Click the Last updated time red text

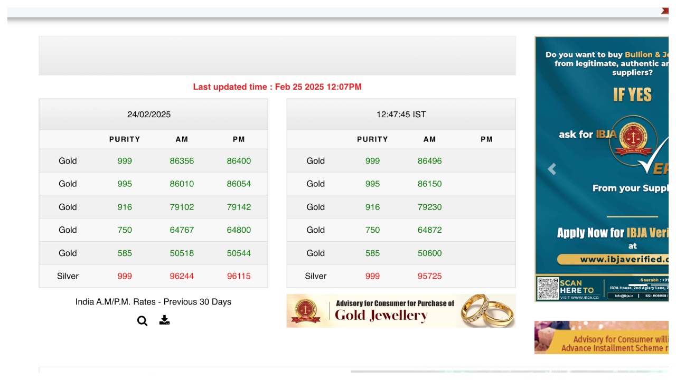277,87
